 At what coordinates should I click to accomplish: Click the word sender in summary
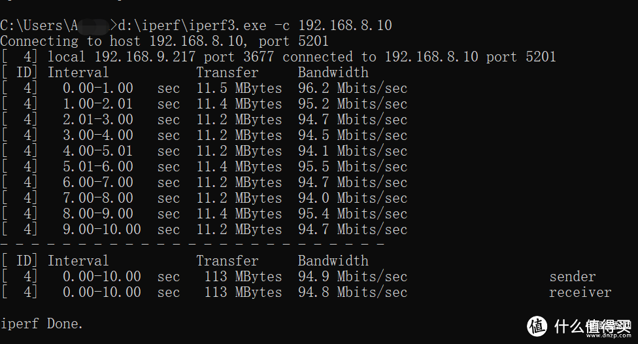point(573,277)
